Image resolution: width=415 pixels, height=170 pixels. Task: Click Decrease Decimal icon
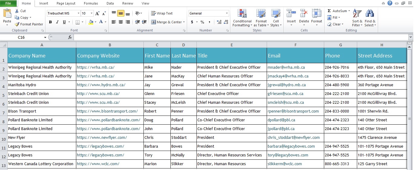click(x=226, y=22)
